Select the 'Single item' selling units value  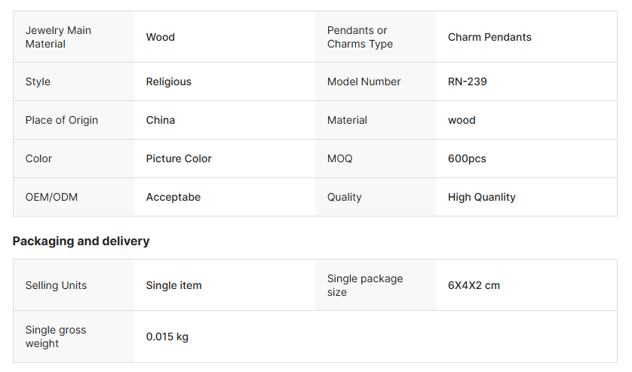pyautogui.click(x=174, y=285)
